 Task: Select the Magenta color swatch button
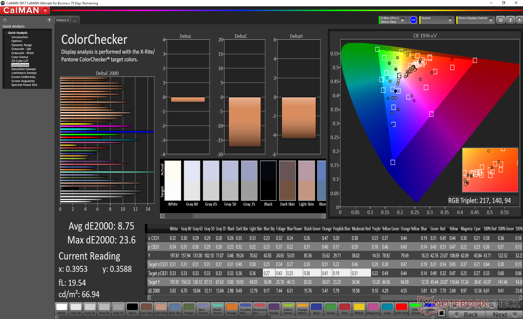click(373, 309)
